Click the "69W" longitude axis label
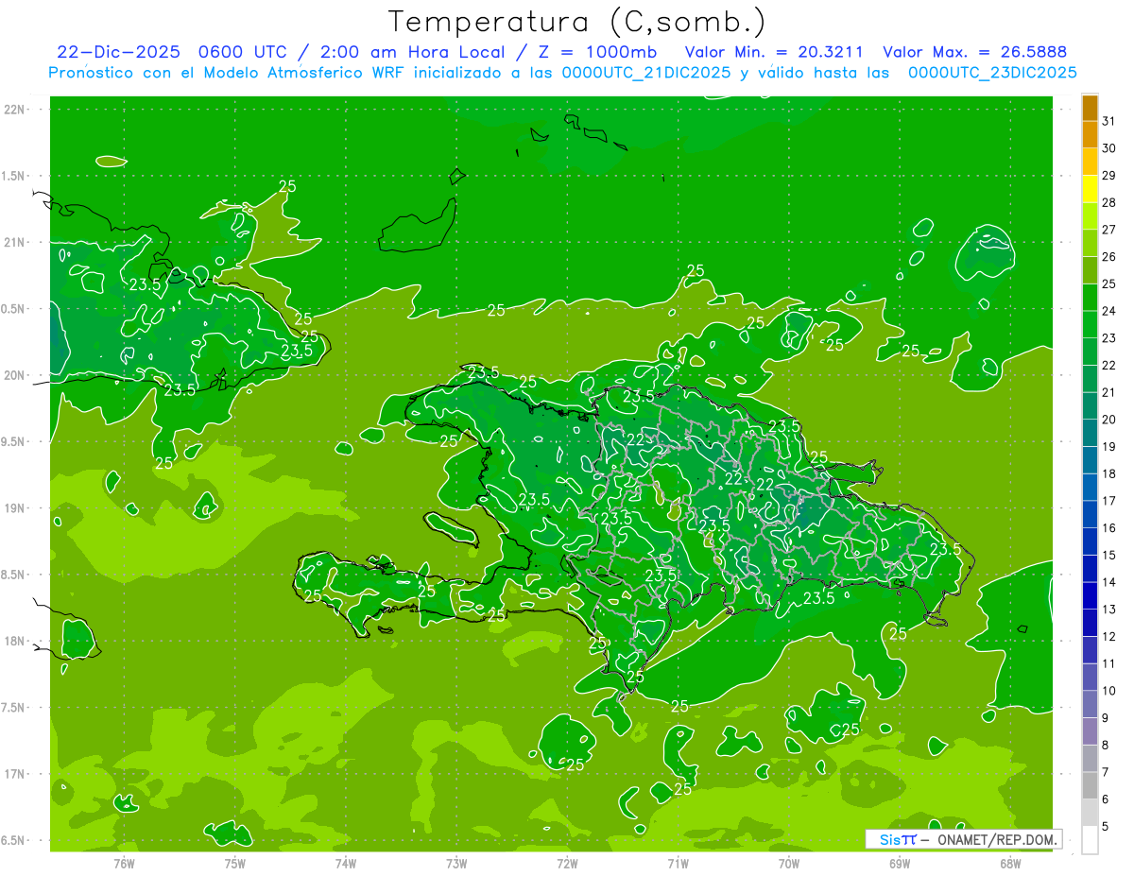This screenshot has height=876, width=1134. (900, 863)
